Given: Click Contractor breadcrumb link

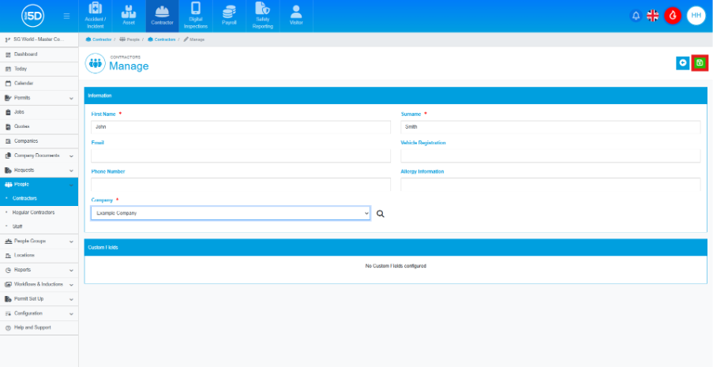Looking at the screenshot, I should pos(99,39).
